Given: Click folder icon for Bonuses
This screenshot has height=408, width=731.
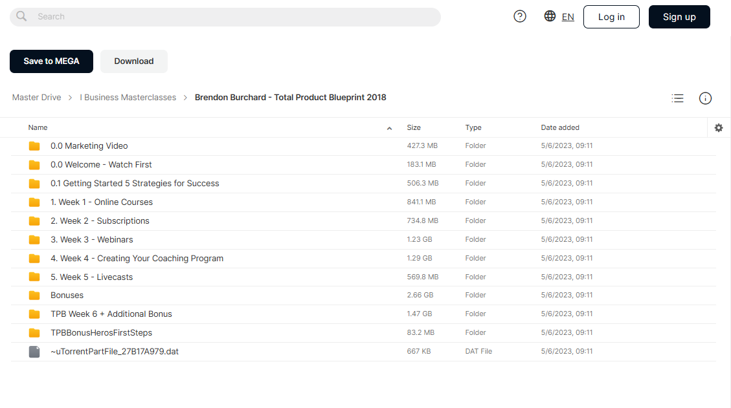Looking at the screenshot, I should coord(34,295).
